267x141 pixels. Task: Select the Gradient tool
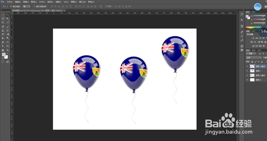click(7, 34)
